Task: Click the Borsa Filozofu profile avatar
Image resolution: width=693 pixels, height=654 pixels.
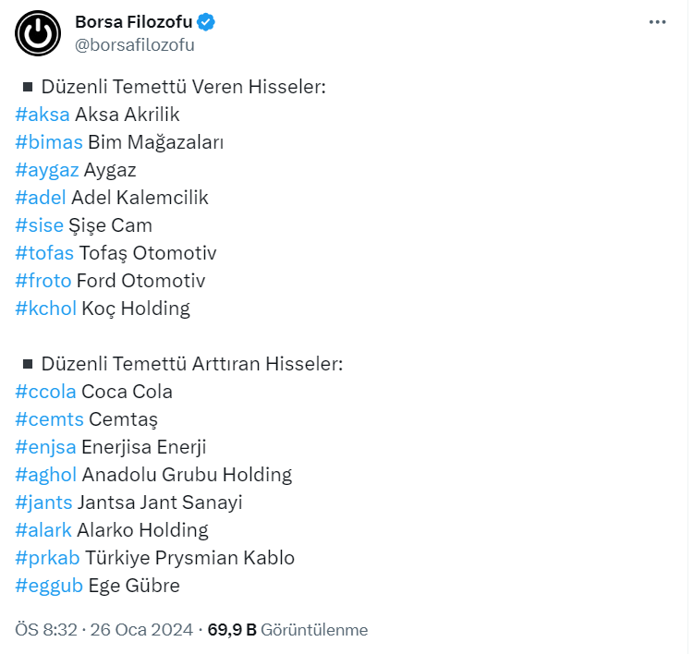Action: (x=38, y=34)
